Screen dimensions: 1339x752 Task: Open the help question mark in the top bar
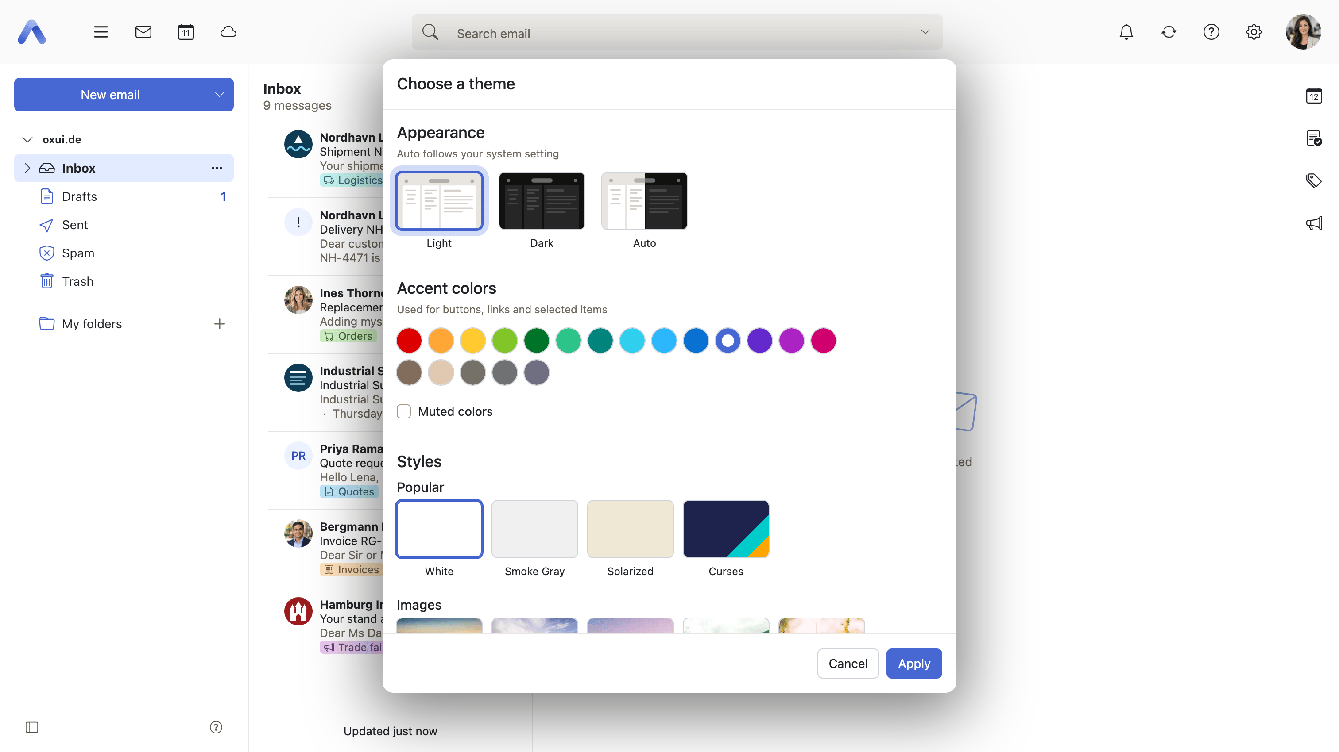[x=1211, y=32]
